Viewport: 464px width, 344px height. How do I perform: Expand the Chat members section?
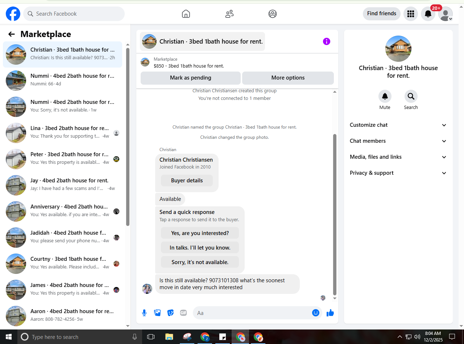[x=398, y=141]
